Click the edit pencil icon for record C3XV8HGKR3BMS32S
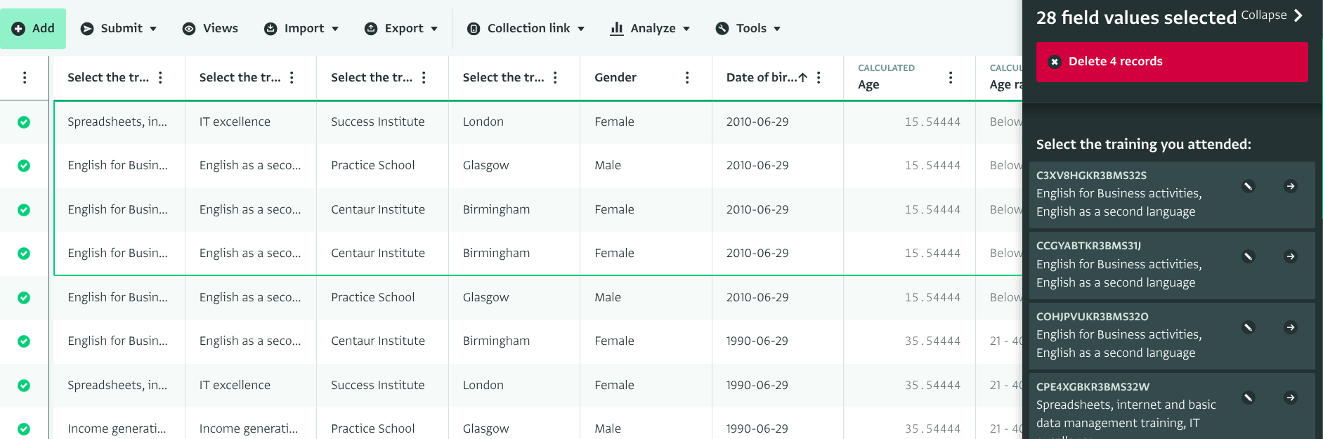1323x439 pixels. click(1248, 186)
